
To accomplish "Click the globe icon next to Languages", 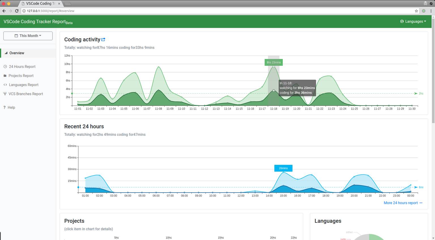I will [x=402, y=22].
